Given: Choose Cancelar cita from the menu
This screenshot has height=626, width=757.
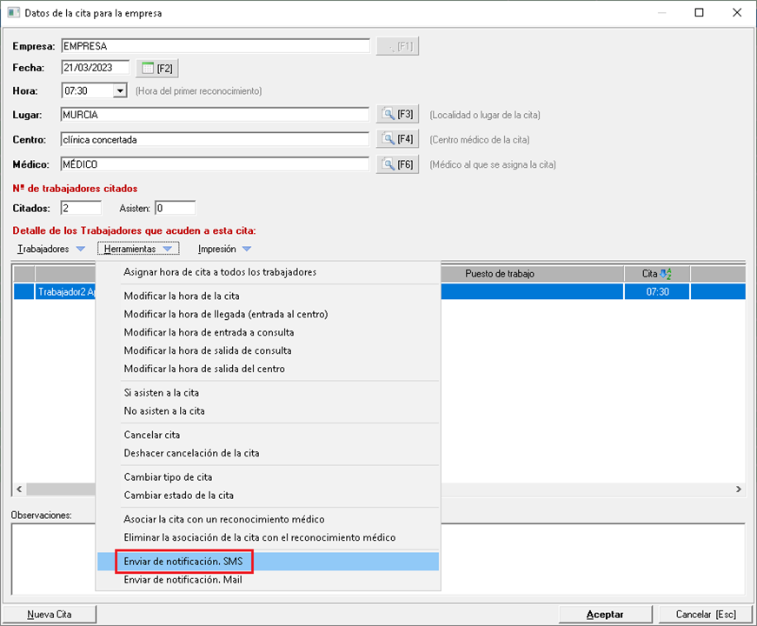Looking at the screenshot, I should [x=152, y=435].
